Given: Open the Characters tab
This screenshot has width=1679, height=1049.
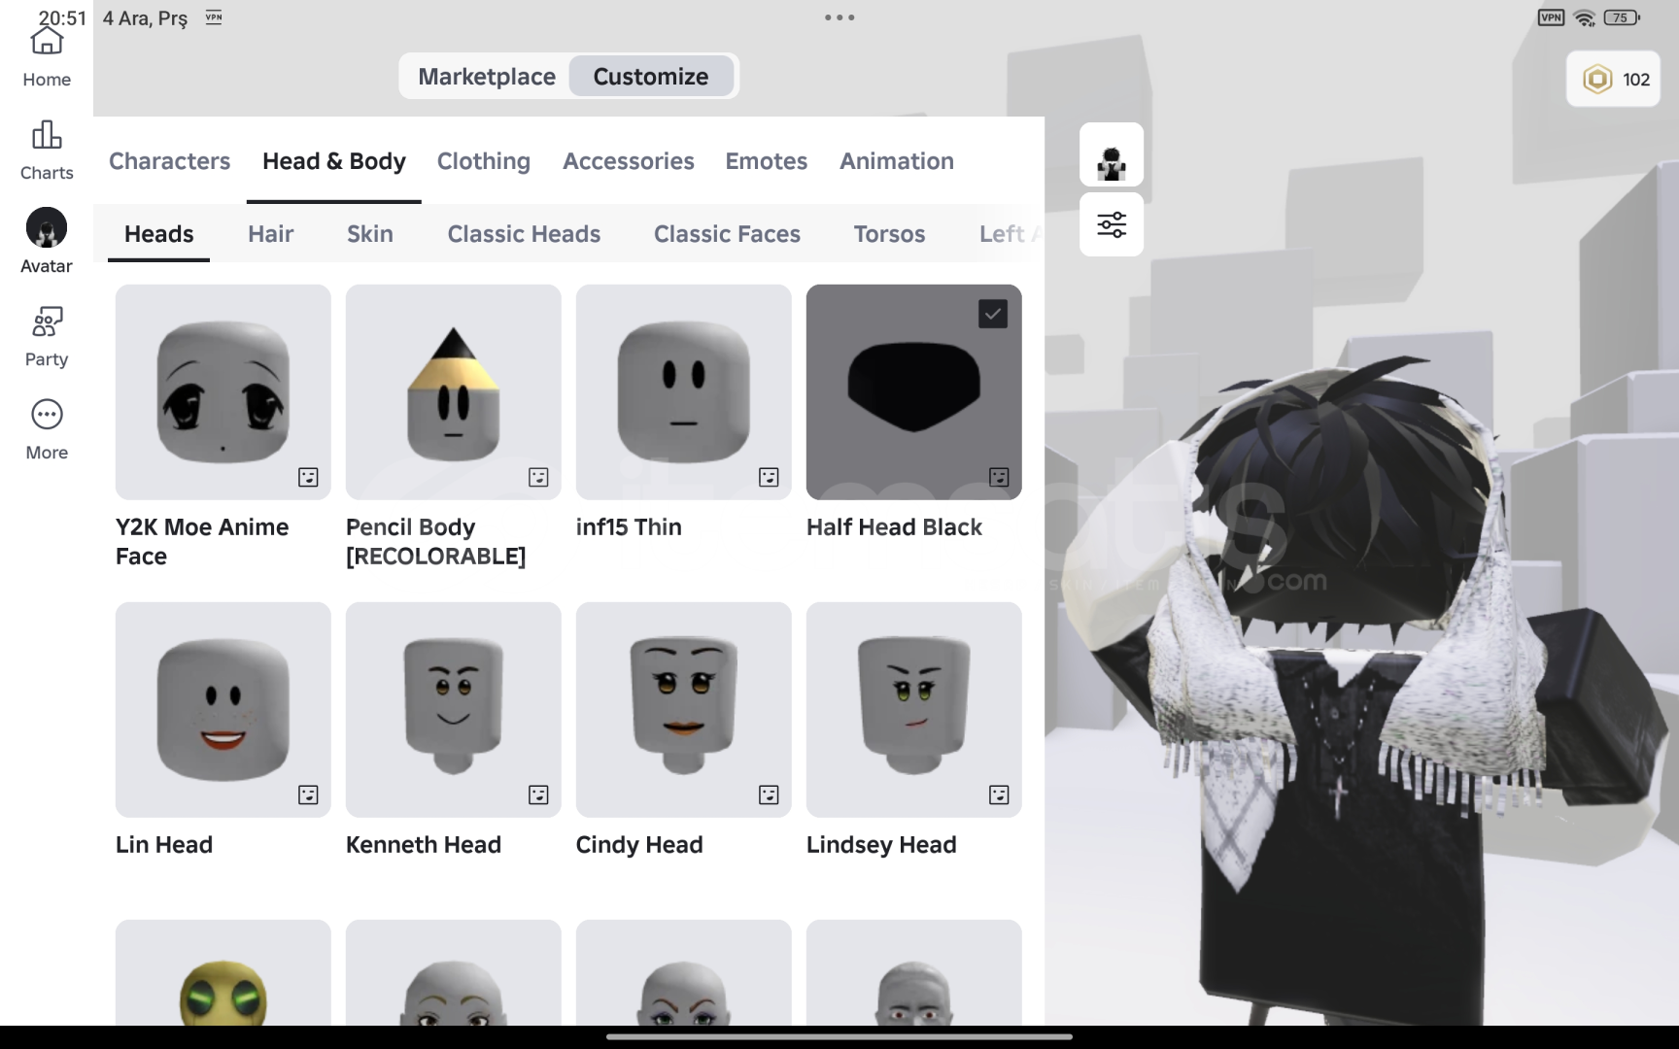Looking at the screenshot, I should point(170,161).
